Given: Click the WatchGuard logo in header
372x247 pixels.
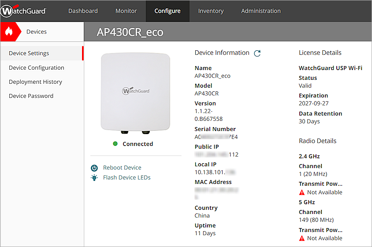Looking at the screenshot, I should pyautogui.click(x=23, y=11).
